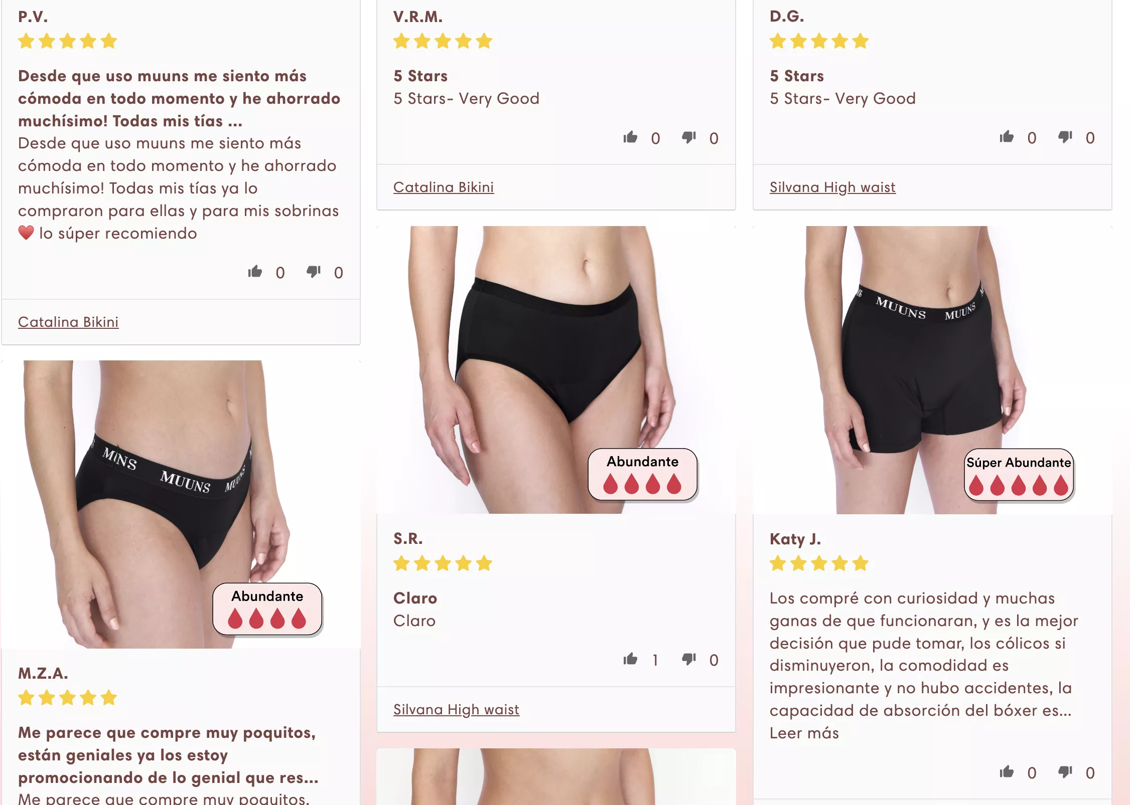Give thumbs down to V.R.M.'s review

click(x=689, y=137)
